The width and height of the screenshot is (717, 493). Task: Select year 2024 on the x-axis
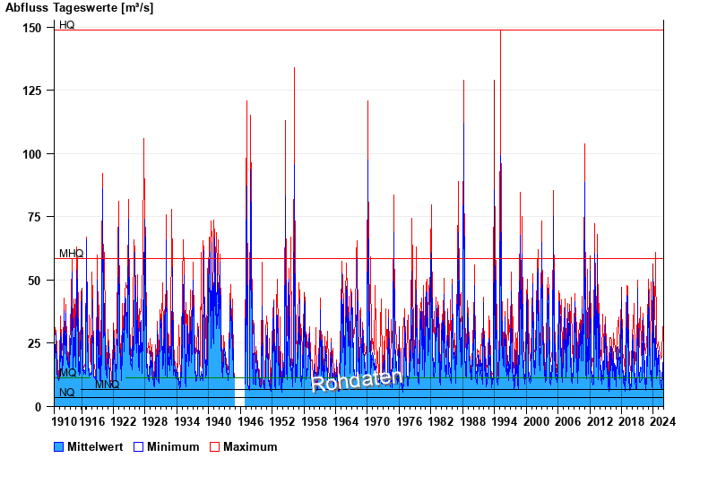pos(662,421)
